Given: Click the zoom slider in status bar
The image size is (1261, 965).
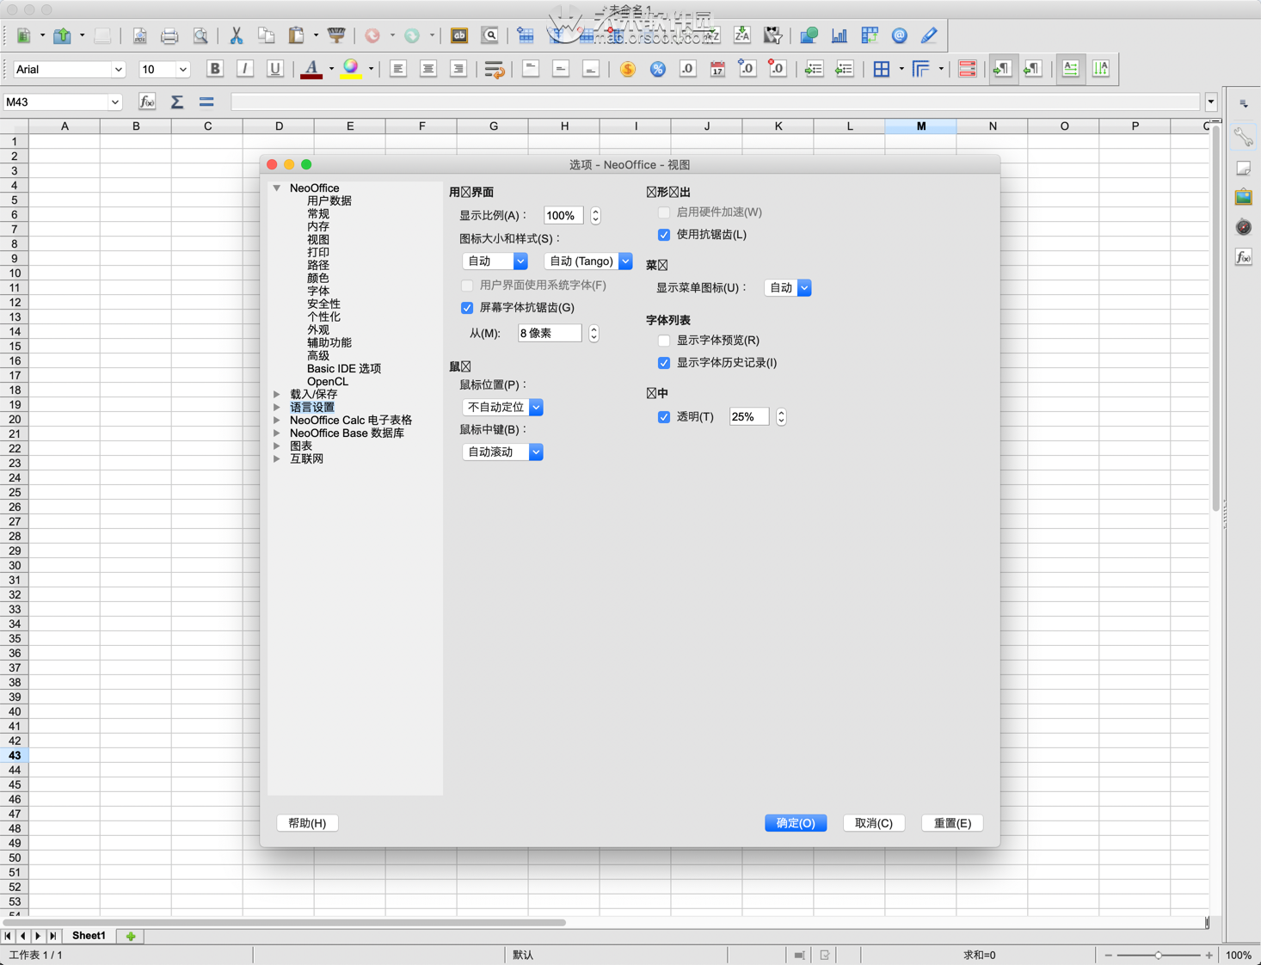Looking at the screenshot, I should pyautogui.click(x=1159, y=956).
